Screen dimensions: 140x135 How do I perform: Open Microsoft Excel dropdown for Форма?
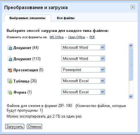point(83,92)
